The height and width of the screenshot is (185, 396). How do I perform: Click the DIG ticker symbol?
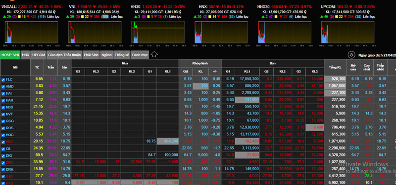coord(9,155)
